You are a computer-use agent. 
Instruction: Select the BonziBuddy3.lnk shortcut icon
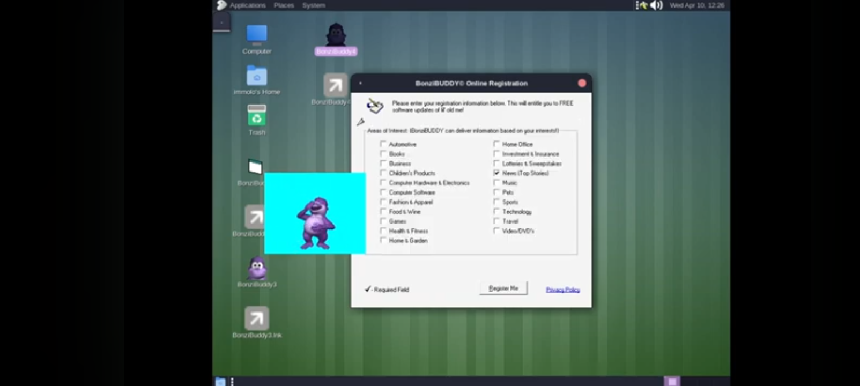tap(256, 318)
